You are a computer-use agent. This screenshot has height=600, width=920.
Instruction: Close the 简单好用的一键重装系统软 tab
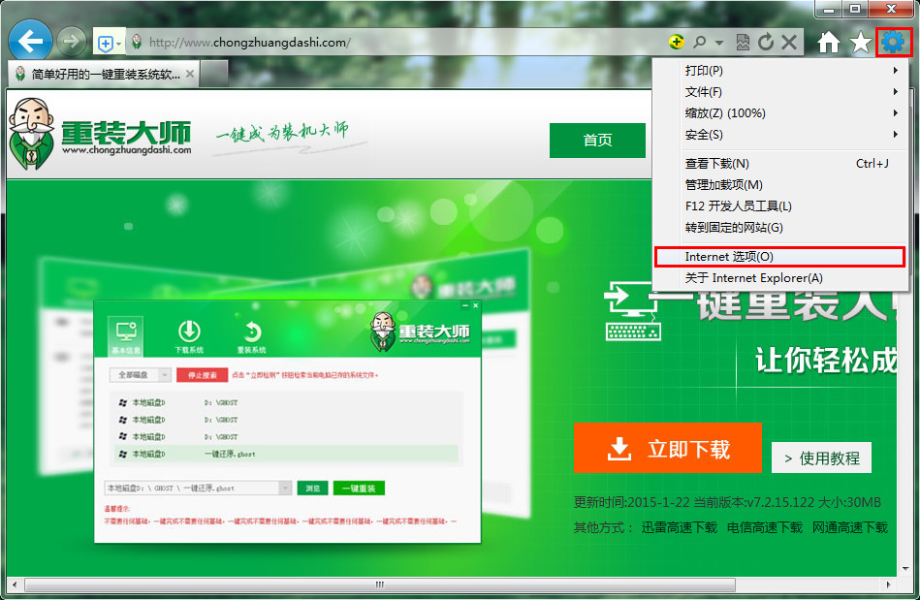189,74
